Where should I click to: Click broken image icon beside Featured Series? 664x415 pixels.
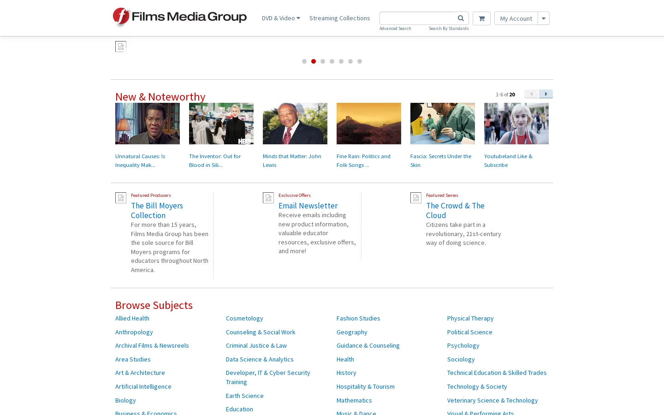(416, 198)
